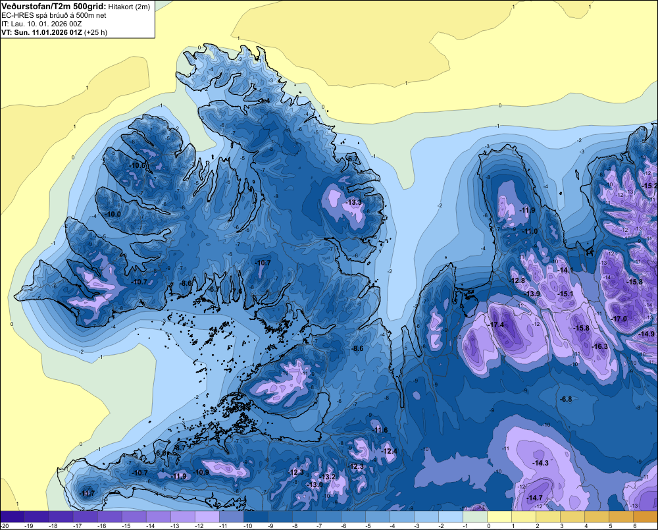This screenshot has width=658, height=530.
Task: Select the -12.4 temperature value
Action: pos(390,451)
